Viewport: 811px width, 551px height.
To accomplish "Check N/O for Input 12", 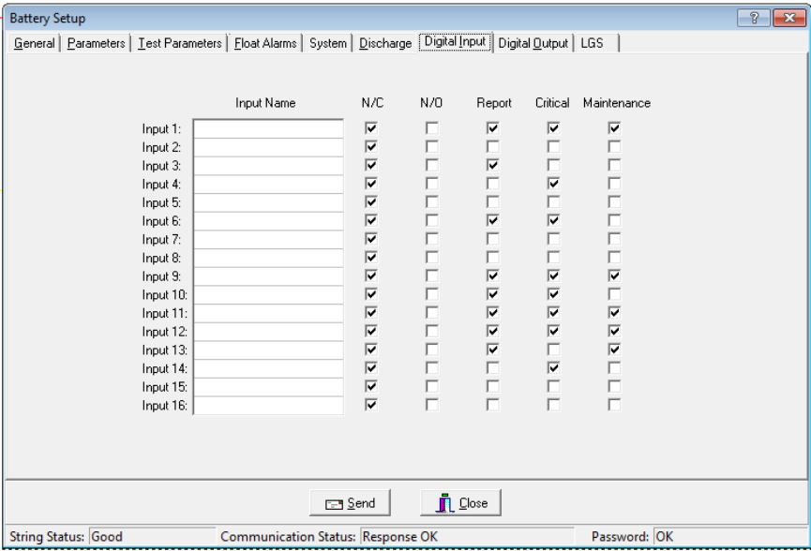I will (x=432, y=332).
